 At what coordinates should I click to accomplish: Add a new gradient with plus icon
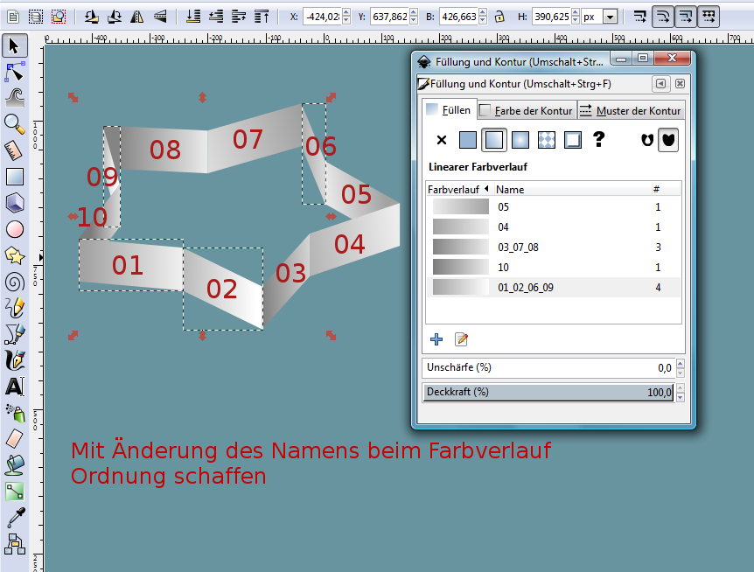(436, 338)
